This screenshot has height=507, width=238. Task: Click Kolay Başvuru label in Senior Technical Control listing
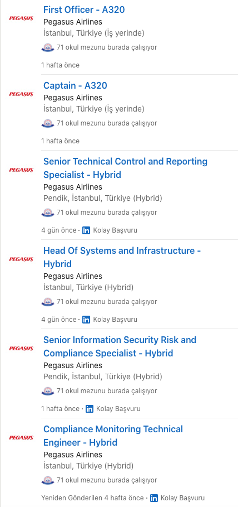click(x=115, y=230)
